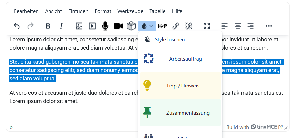Toggle italic formatting
Screen dimensions: 295x138
(61, 26)
